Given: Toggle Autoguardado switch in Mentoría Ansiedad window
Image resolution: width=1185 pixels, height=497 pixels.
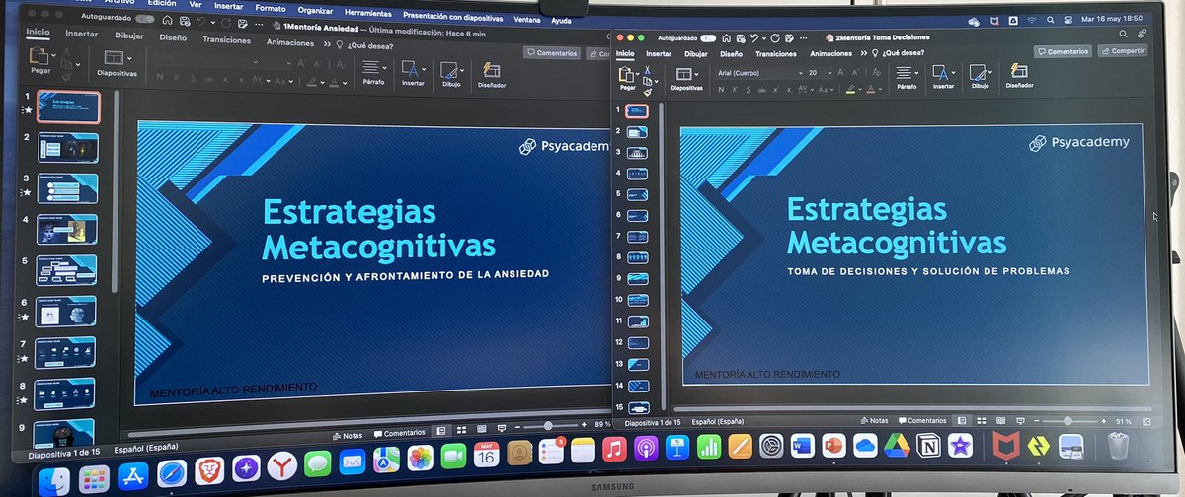Looking at the screenshot, I should (144, 19).
